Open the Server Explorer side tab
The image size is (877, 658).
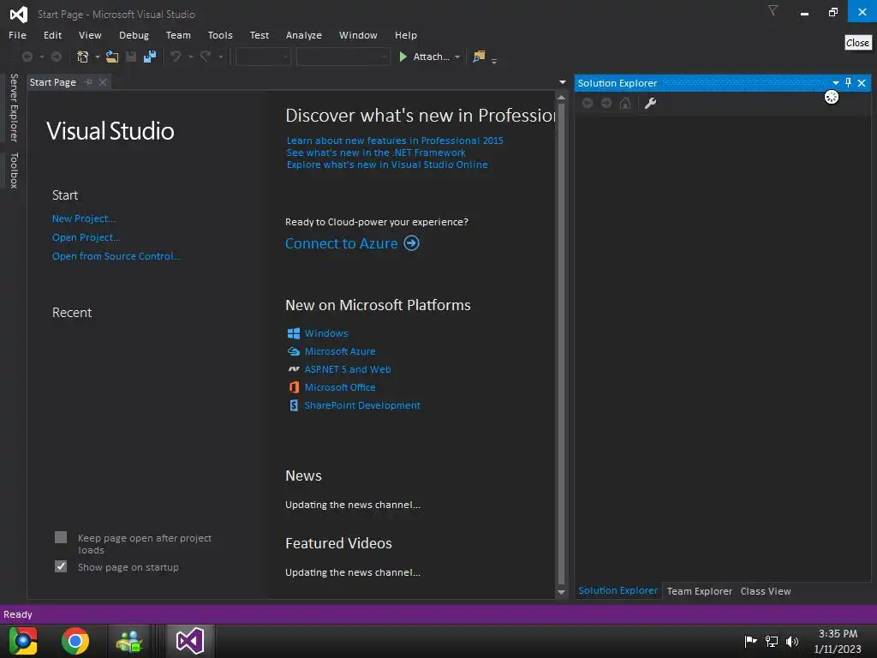[14, 108]
